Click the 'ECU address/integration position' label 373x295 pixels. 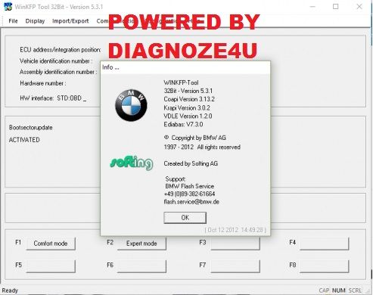pyautogui.click(x=61, y=50)
